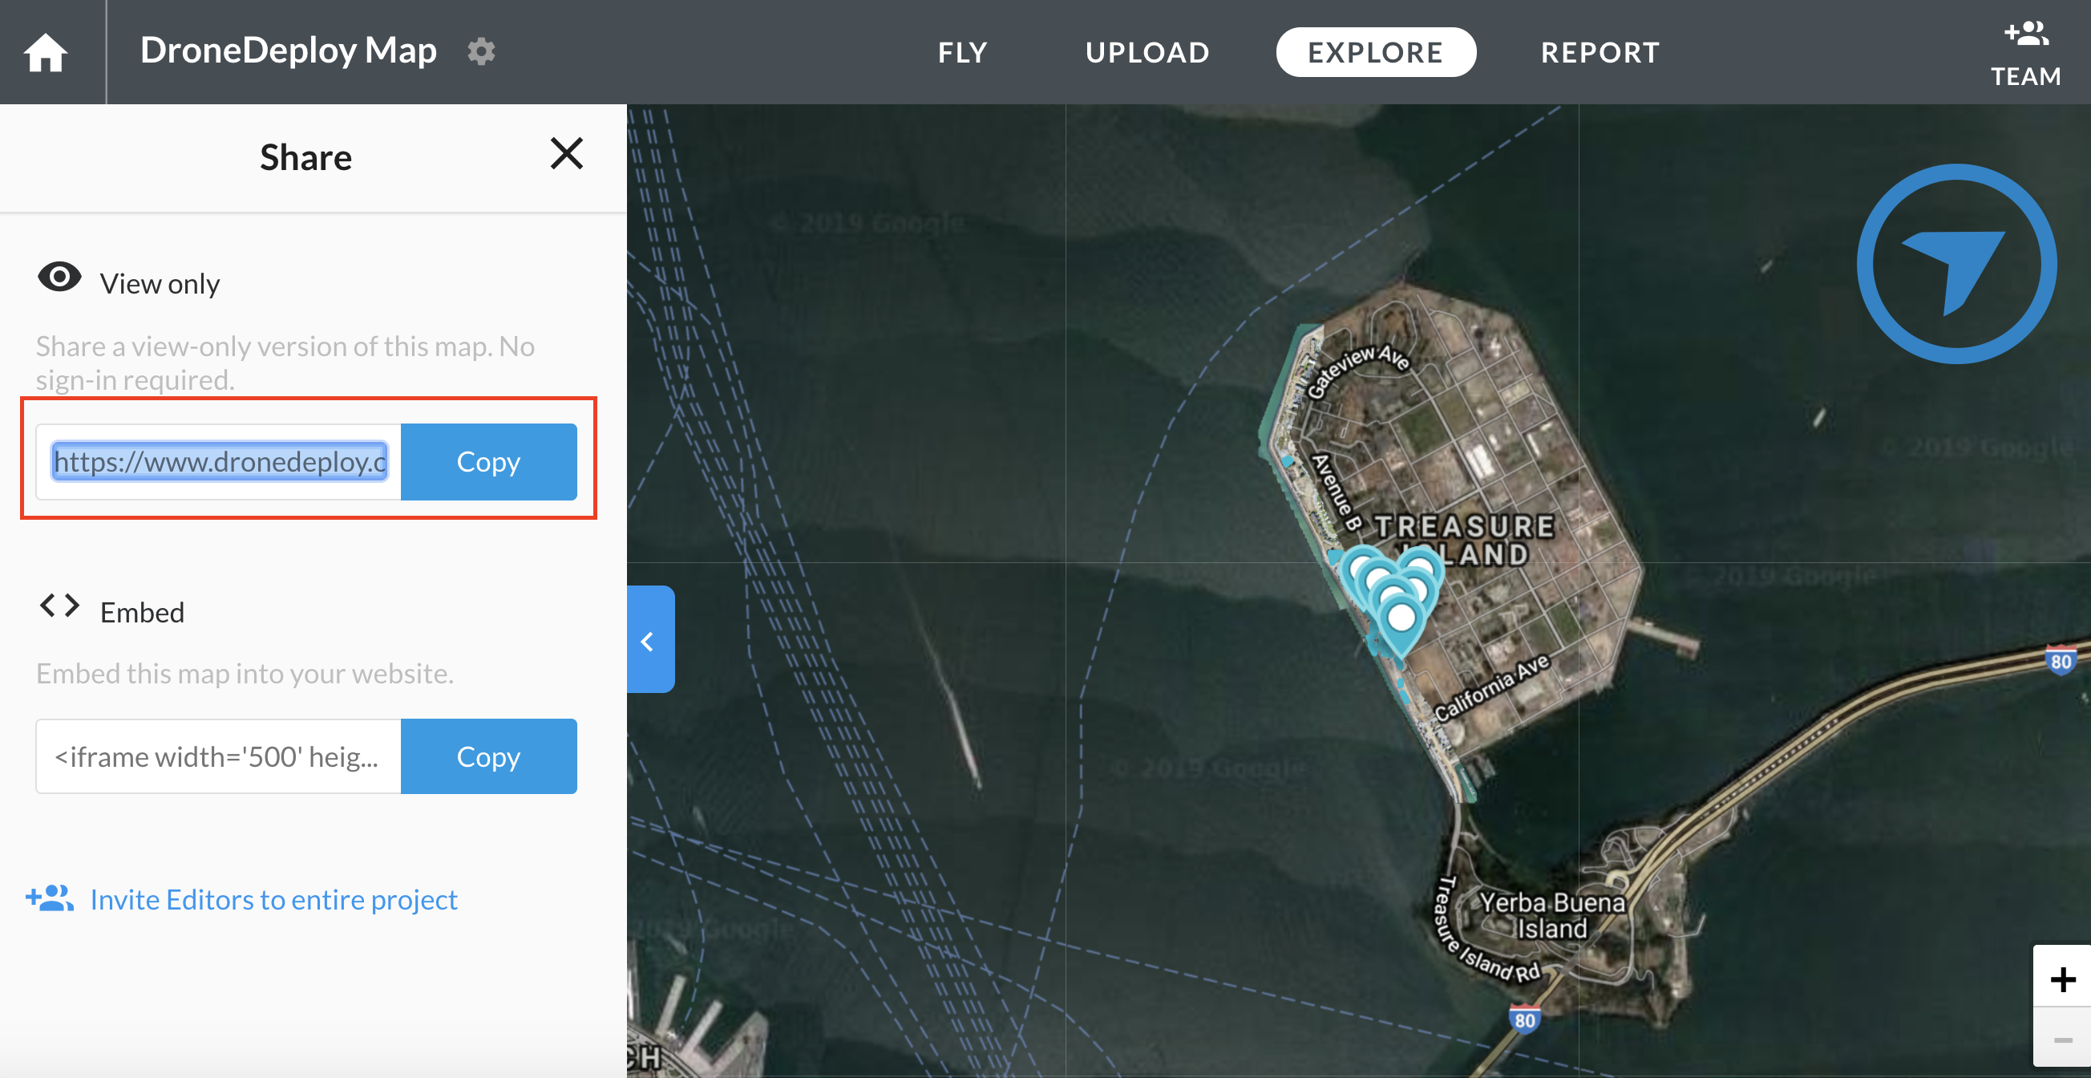This screenshot has width=2091, height=1078.
Task: Switch to the Fly tab
Action: pos(963,53)
